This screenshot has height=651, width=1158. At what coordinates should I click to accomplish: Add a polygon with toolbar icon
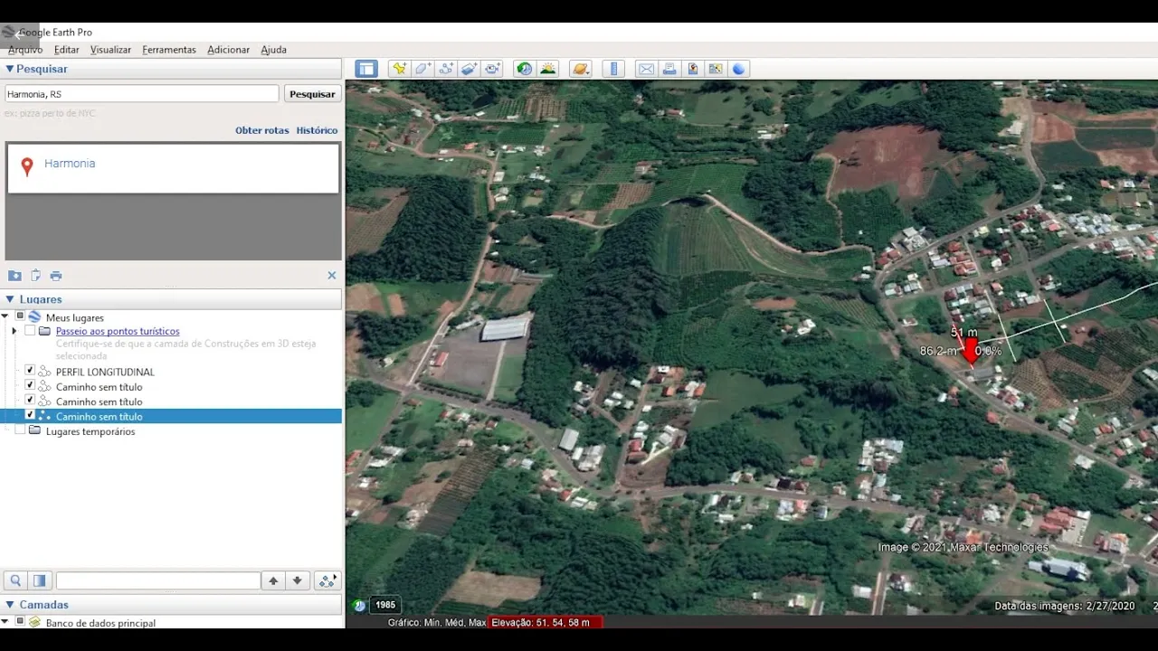pyautogui.click(x=422, y=69)
